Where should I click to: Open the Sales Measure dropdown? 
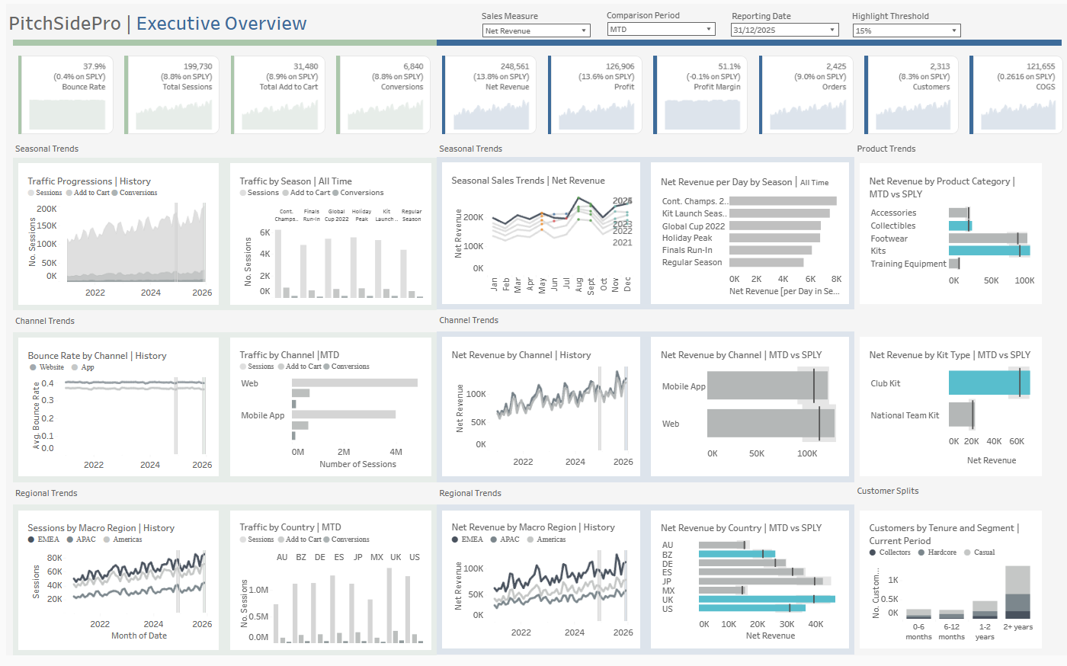pyautogui.click(x=537, y=30)
